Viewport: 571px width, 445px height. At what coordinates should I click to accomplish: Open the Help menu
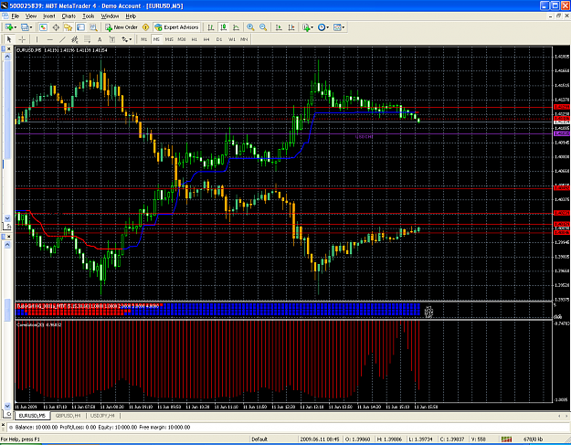(x=131, y=16)
